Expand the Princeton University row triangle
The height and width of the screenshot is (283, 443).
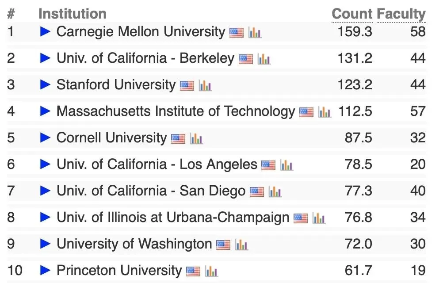coord(45,271)
